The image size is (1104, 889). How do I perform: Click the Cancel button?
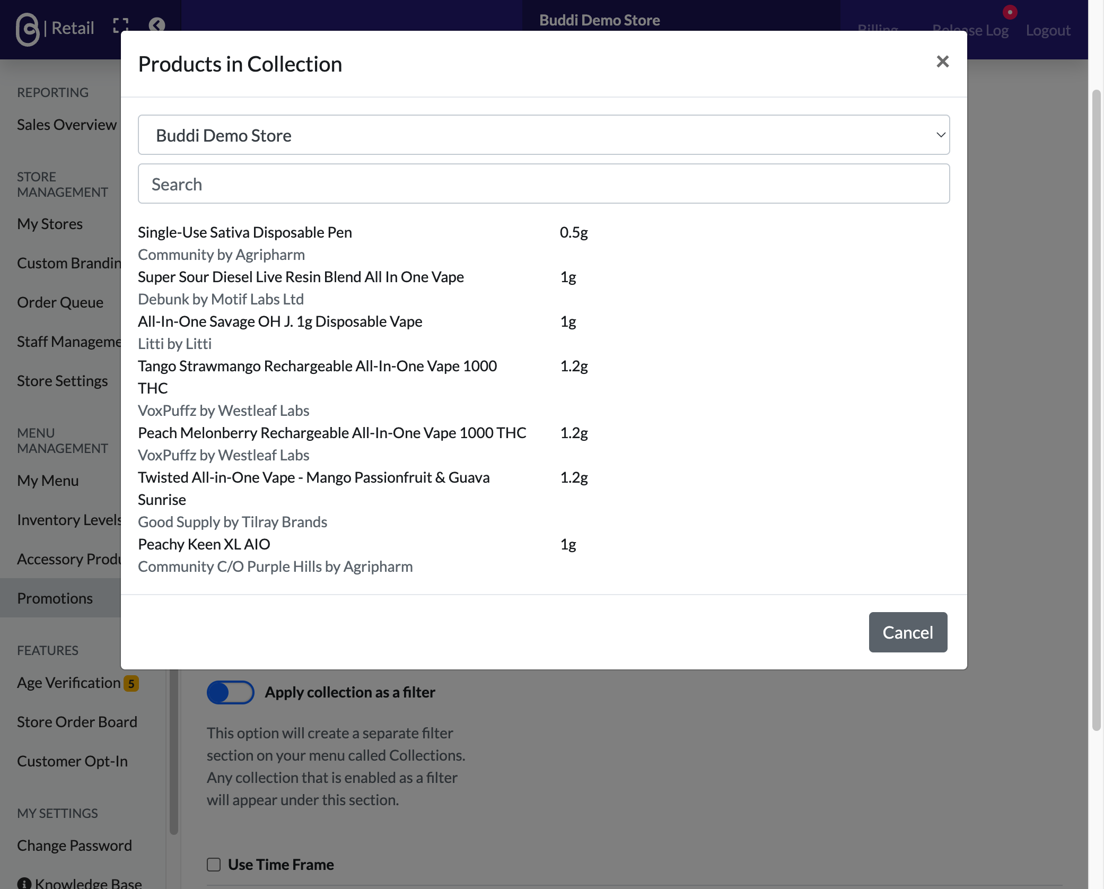tap(908, 632)
